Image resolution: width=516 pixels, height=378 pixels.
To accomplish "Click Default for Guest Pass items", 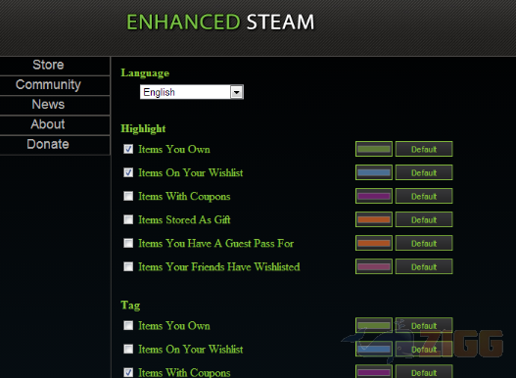I will (x=424, y=243).
